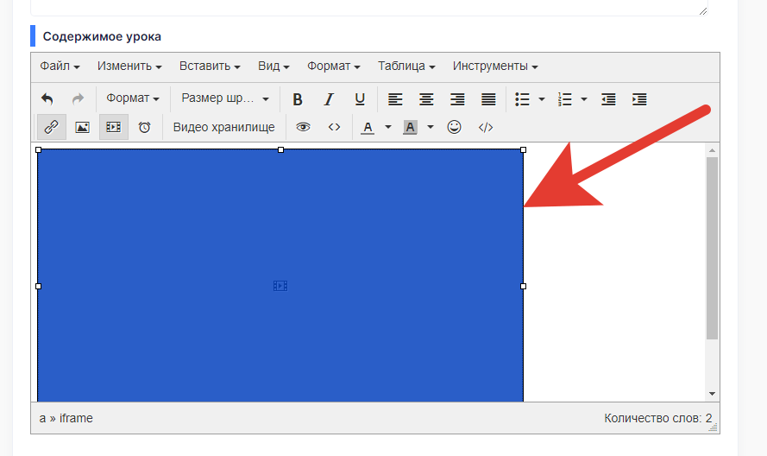The image size is (767, 456).
Task: Select the blue embedded video iframe
Action: pyautogui.click(x=280, y=275)
